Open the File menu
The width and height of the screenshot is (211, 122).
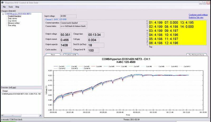[4, 7]
